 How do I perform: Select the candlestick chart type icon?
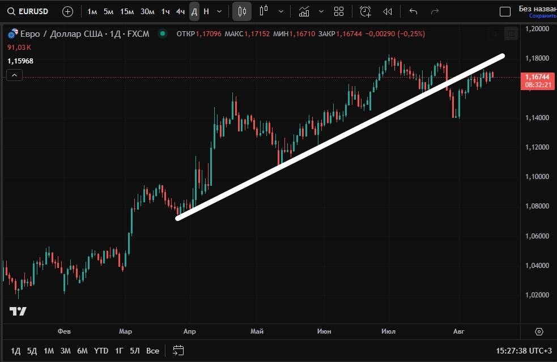pyautogui.click(x=242, y=11)
